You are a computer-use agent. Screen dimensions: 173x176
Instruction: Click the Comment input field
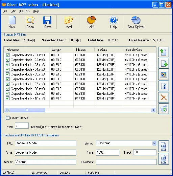click(x=126, y=162)
